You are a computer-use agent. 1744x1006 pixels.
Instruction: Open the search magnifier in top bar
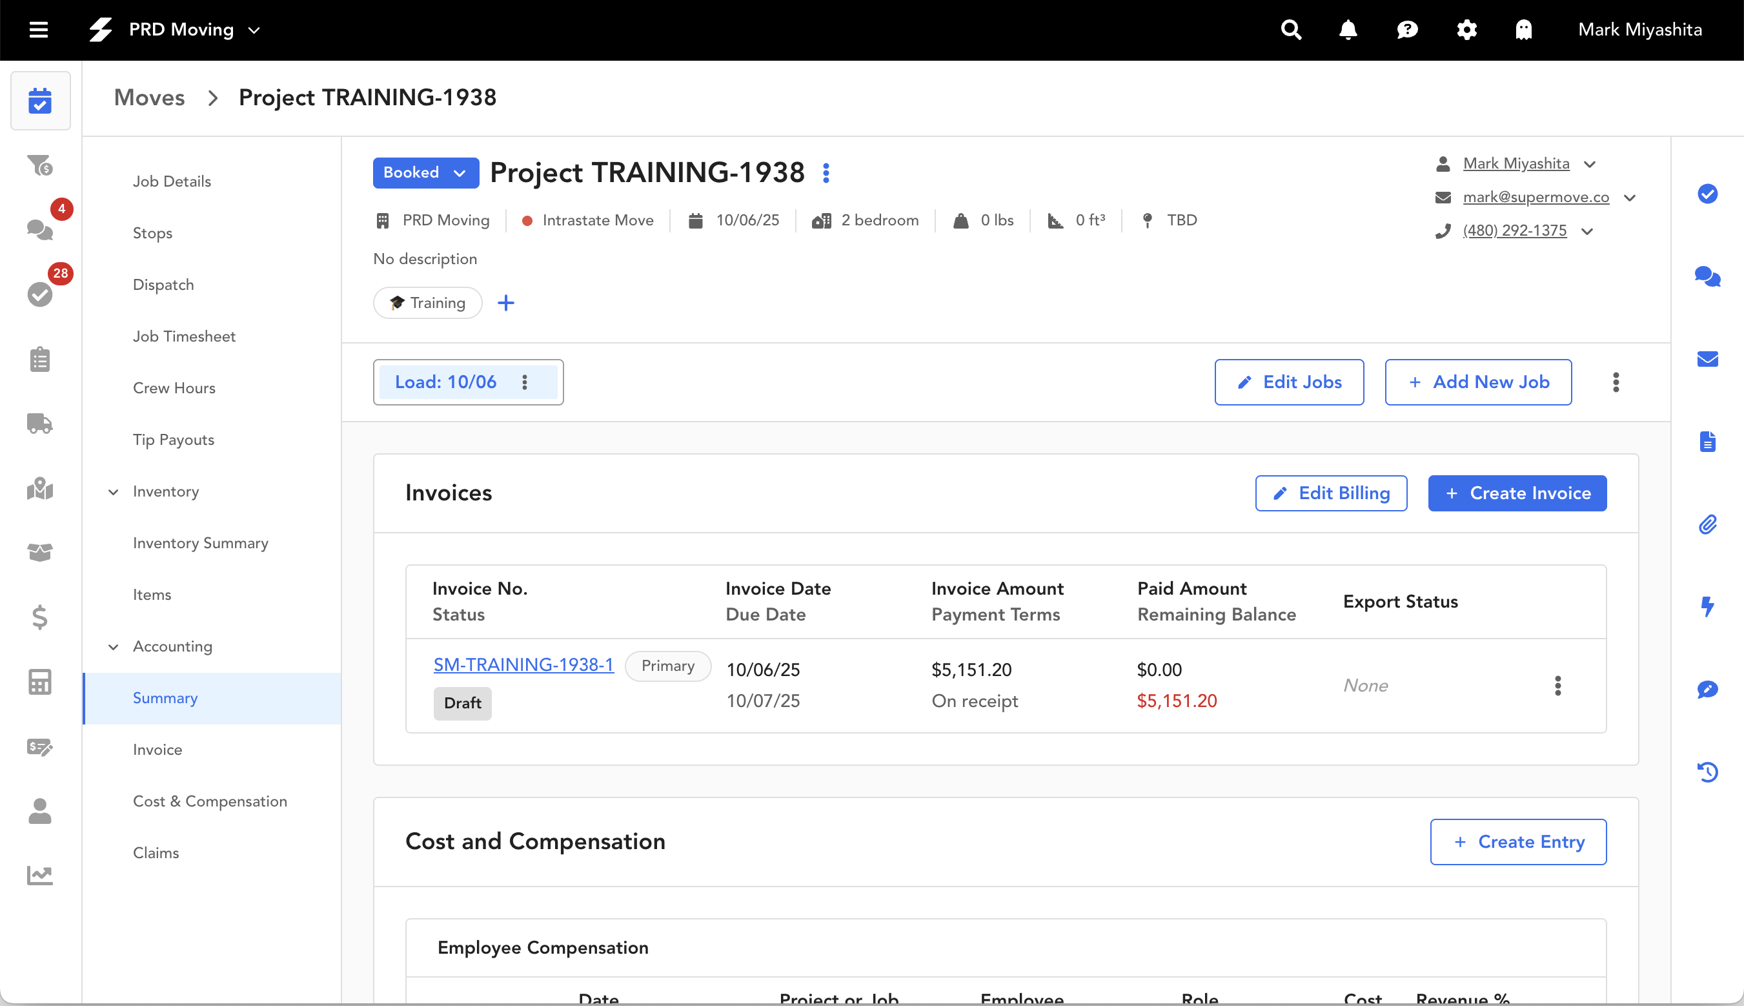(1290, 30)
